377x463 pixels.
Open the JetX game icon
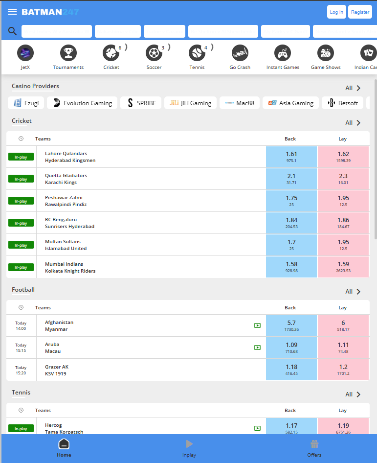click(25, 53)
